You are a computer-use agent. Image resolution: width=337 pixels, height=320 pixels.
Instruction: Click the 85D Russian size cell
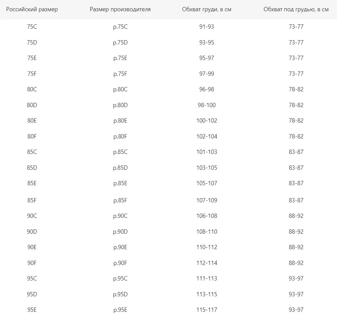click(32, 168)
